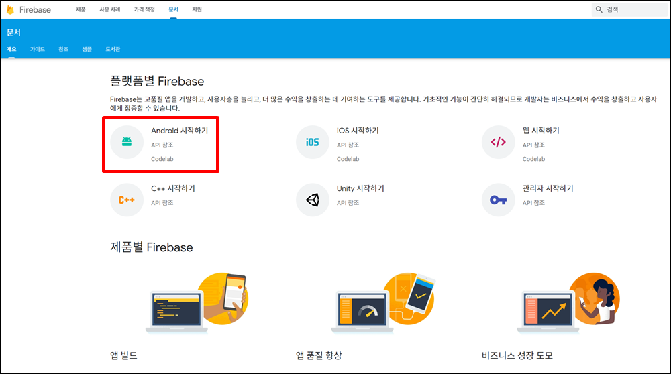The height and width of the screenshot is (374, 671).
Task: Switch to the 가이드 tab
Action: (x=38, y=49)
